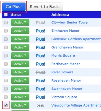
Task: Click the Plus! badge beside Morris Square
Action: pyautogui.click(x=41, y=56)
